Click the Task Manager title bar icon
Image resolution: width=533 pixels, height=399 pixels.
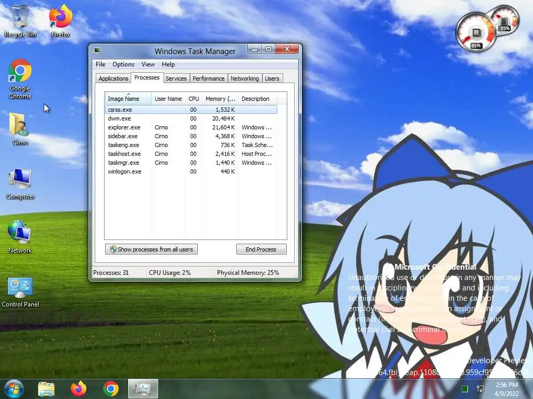[97, 50]
